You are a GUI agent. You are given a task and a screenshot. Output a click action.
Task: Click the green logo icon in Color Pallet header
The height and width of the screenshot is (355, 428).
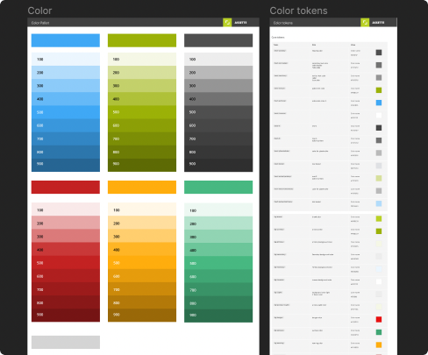(227, 22)
